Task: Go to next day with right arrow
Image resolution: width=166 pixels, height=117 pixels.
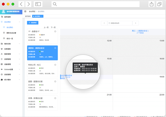Action: (x=136, y=23)
